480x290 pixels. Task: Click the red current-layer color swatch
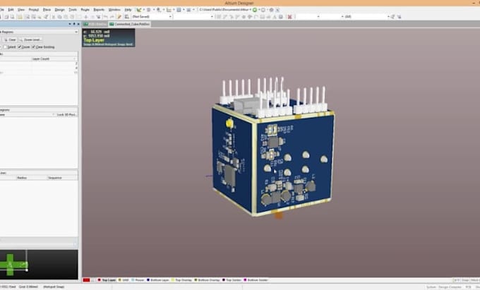pyautogui.click(x=86, y=280)
